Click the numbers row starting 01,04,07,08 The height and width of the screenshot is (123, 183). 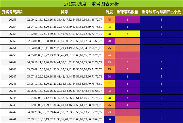64,98
